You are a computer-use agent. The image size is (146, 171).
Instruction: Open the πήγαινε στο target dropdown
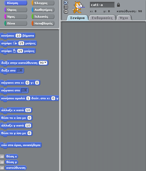[x=24, y=90]
